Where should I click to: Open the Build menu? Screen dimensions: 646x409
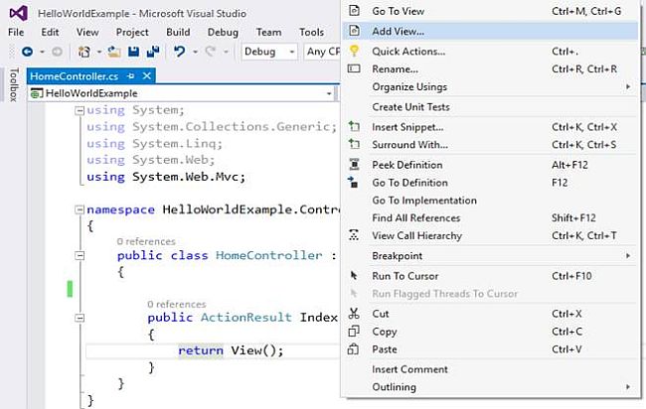point(179,32)
